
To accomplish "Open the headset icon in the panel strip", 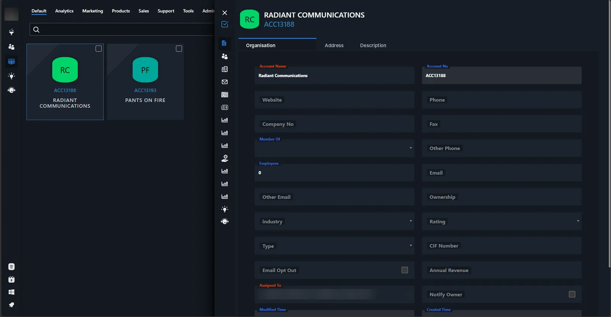I will pos(225,222).
